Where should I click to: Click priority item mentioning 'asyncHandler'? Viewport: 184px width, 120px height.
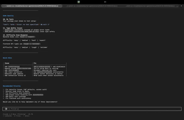coord(23,95)
